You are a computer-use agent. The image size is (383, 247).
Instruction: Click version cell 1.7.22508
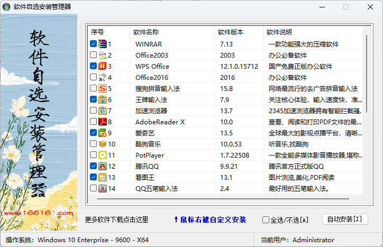click(234, 155)
